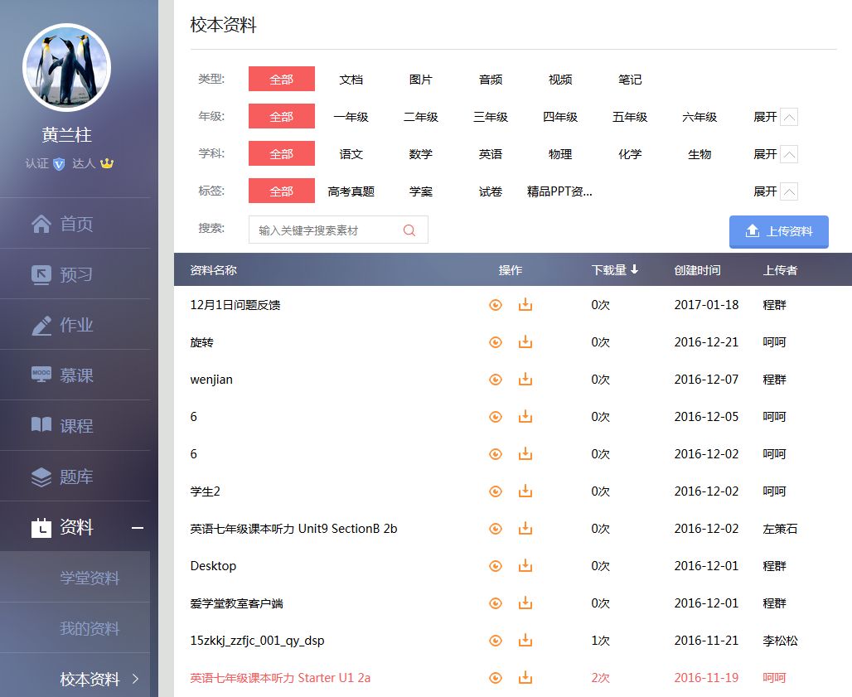Screen dimensions: 852x697
Task: Click the keyword search input field
Action: 332,230
